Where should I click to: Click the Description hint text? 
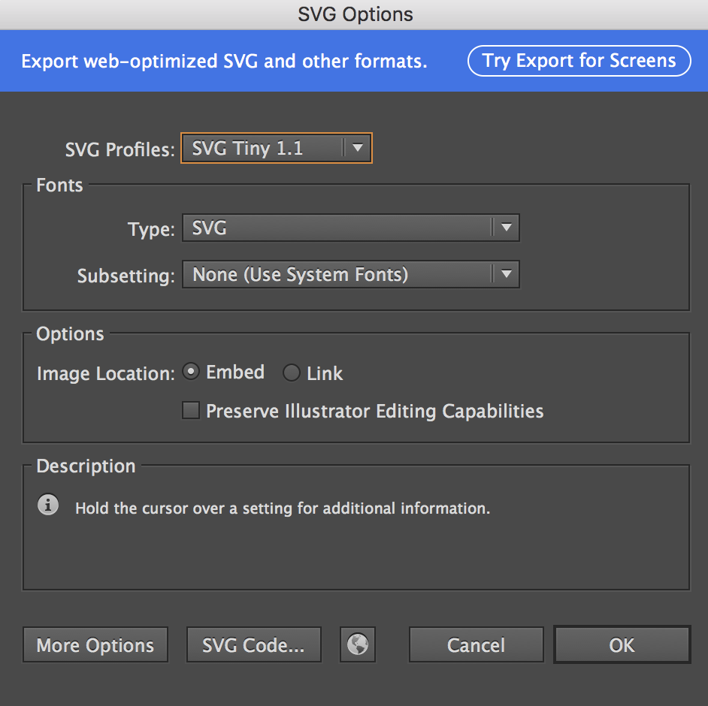coord(283,508)
